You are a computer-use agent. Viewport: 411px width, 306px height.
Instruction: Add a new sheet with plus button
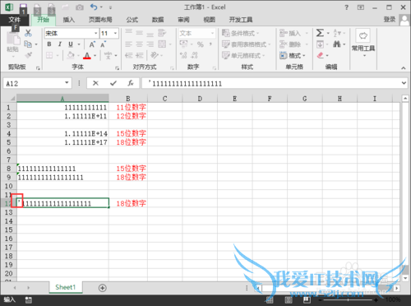point(103,288)
